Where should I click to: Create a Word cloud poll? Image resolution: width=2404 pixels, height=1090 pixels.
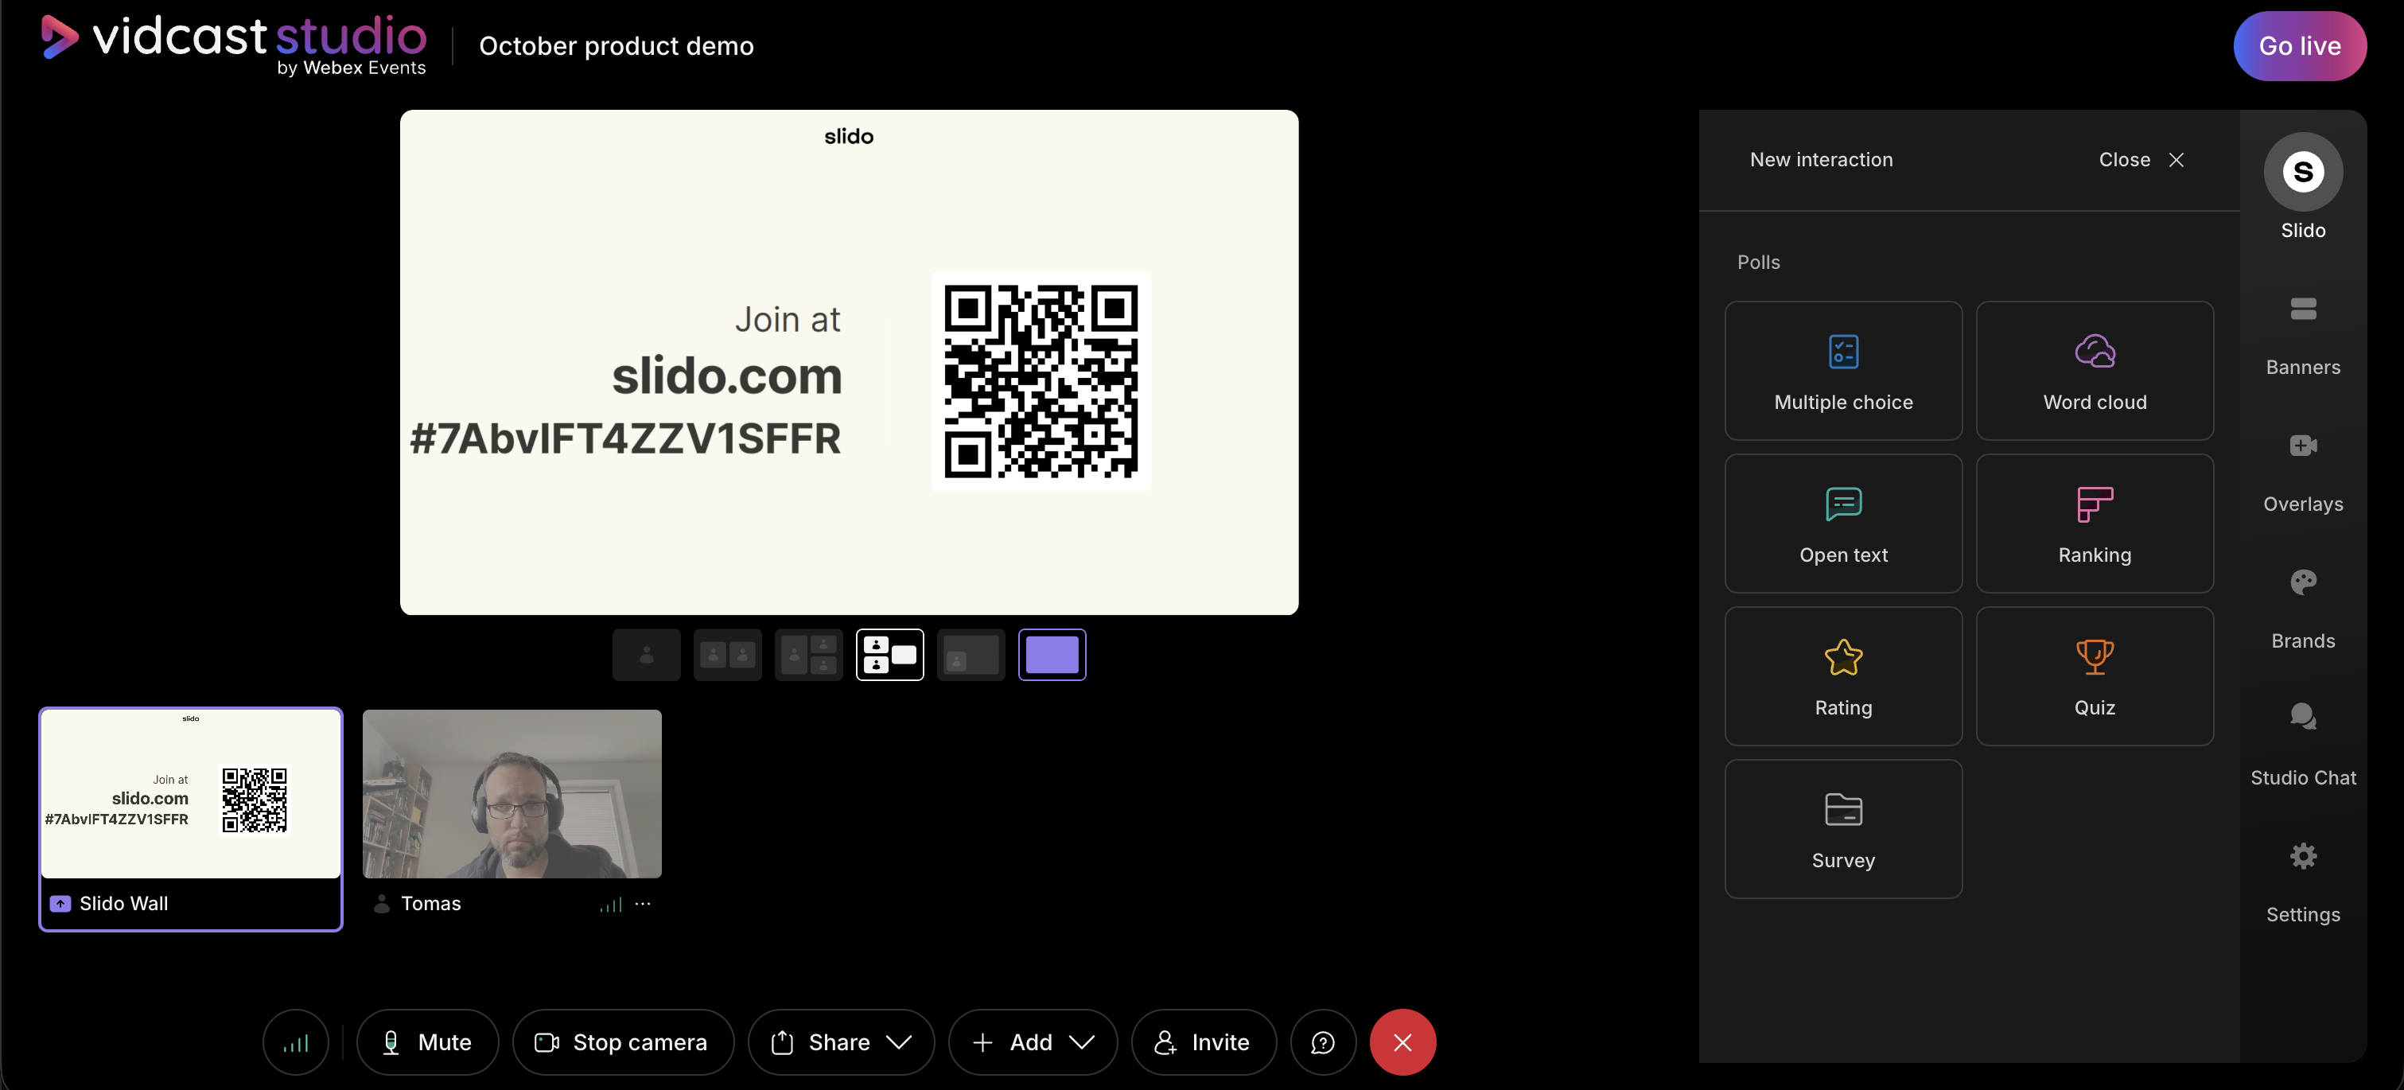pos(2095,371)
